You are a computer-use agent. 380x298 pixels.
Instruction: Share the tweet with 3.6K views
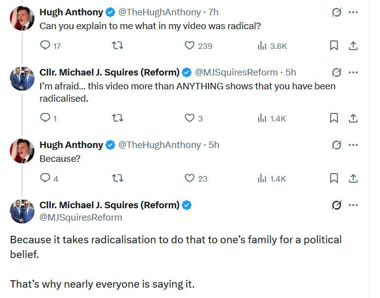(x=353, y=45)
